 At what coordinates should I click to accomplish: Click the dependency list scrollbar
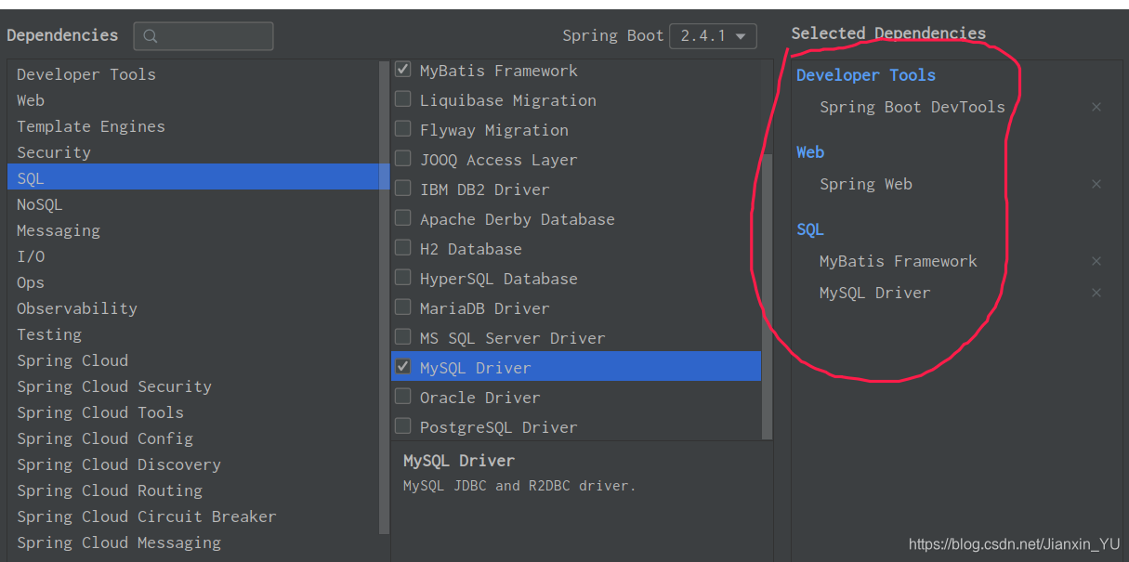tap(768, 295)
